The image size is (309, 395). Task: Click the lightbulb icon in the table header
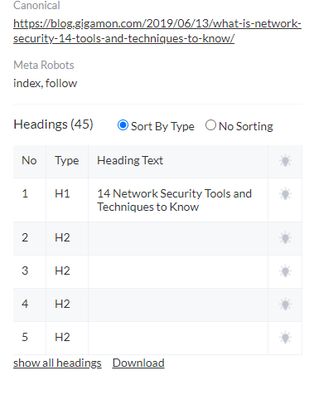click(285, 161)
